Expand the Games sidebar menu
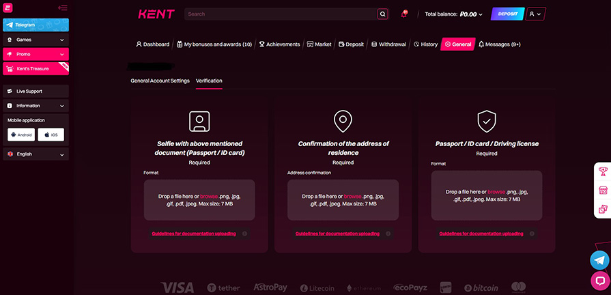The image size is (611, 295). click(x=35, y=40)
